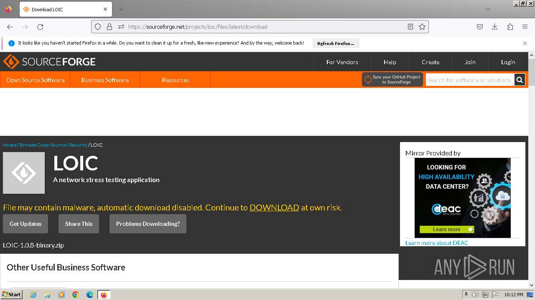Open the Open Source Software menu

tap(35, 80)
